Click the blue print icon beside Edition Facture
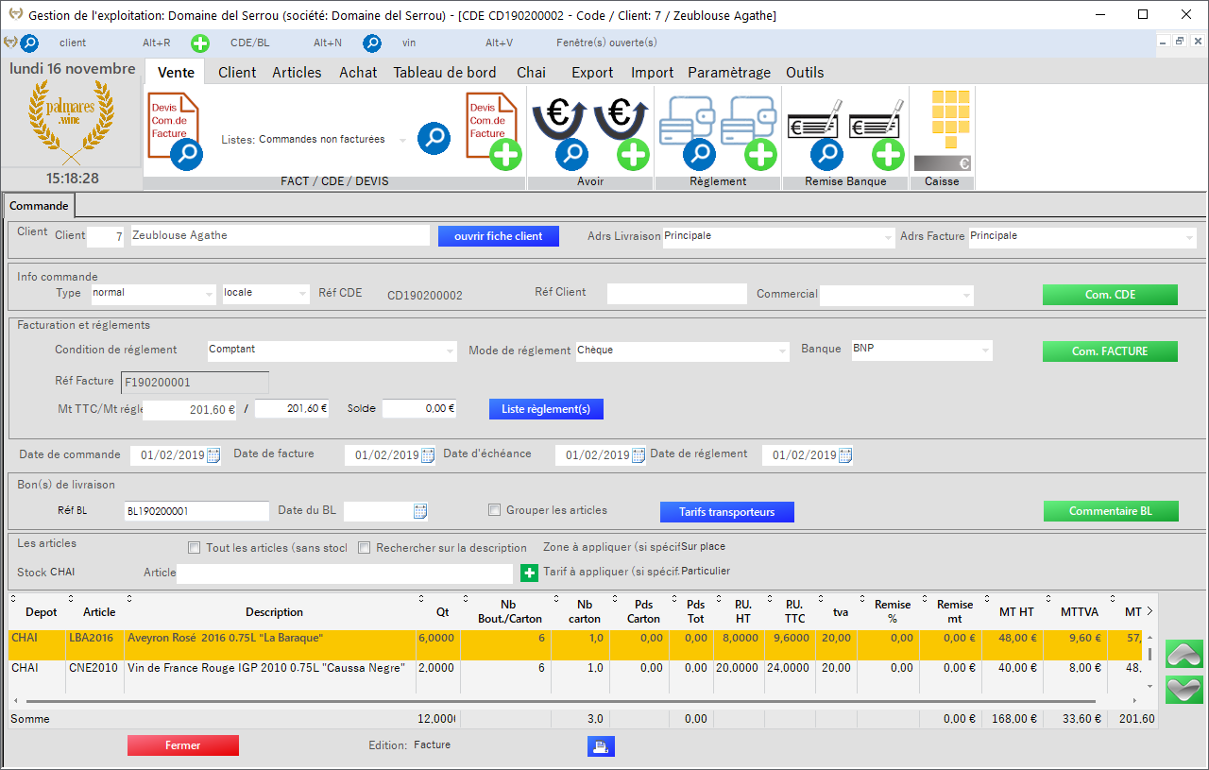Screen dimensions: 1209x770 pyautogui.click(x=601, y=746)
